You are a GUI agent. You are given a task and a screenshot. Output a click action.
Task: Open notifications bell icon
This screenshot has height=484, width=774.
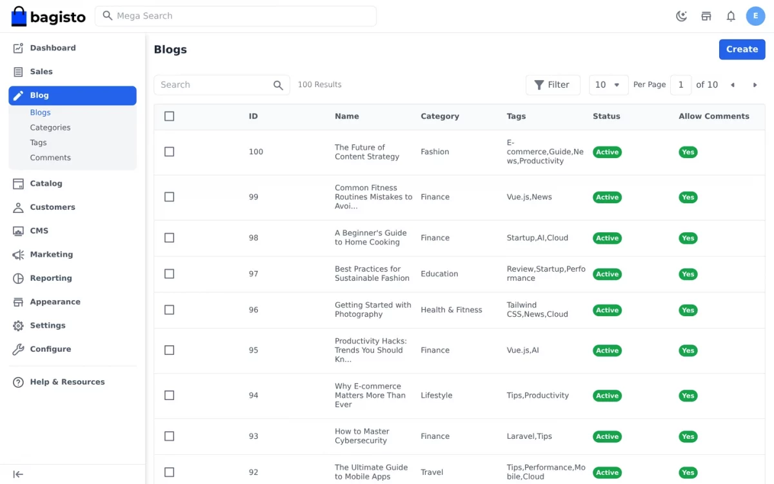(x=731, y=16)
